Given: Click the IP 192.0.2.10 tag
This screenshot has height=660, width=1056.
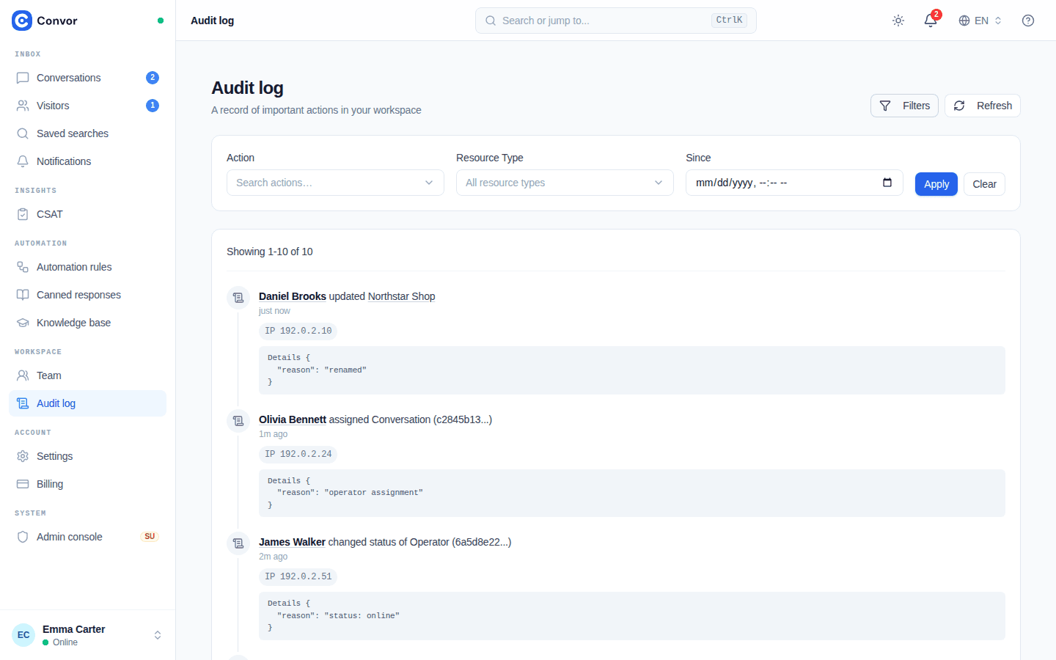Looking at the screenshot, I should click(298, 331).
